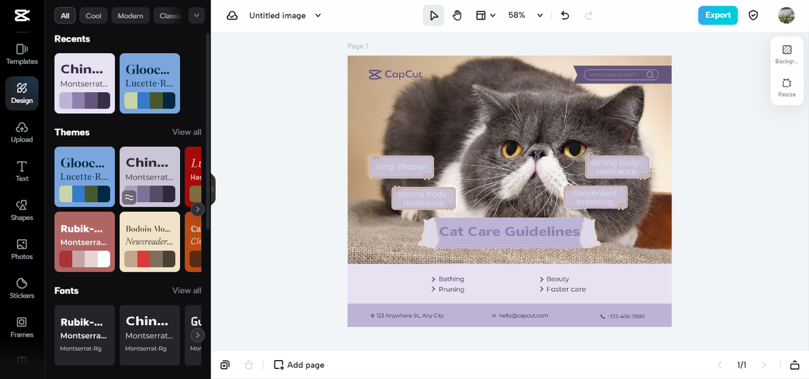Select the pointer selection tool
The height and width of the screenshot is (379, 809).
434,15
